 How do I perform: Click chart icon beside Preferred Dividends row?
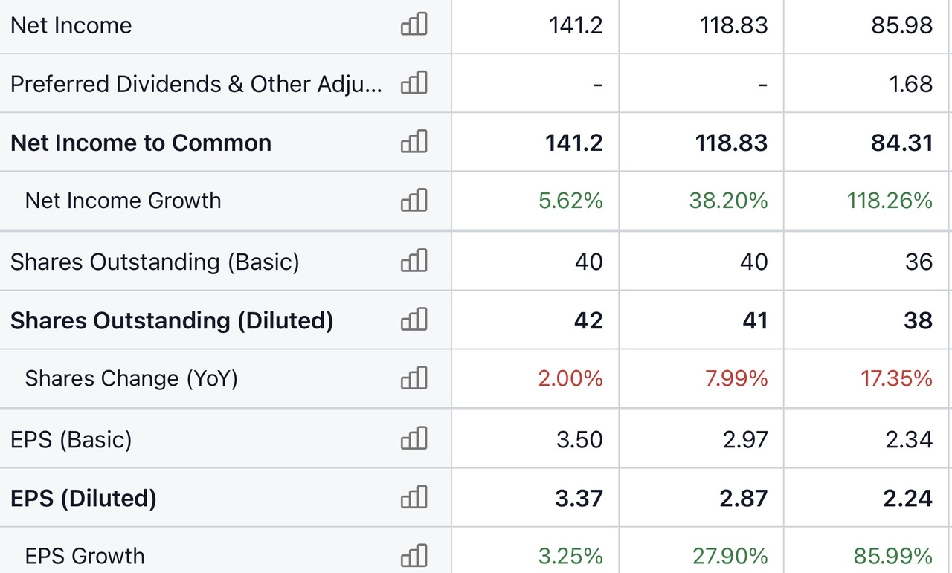point(414,83)
